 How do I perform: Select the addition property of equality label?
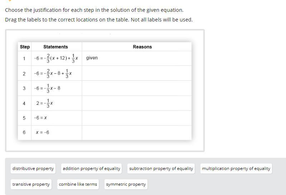[91, 169]
